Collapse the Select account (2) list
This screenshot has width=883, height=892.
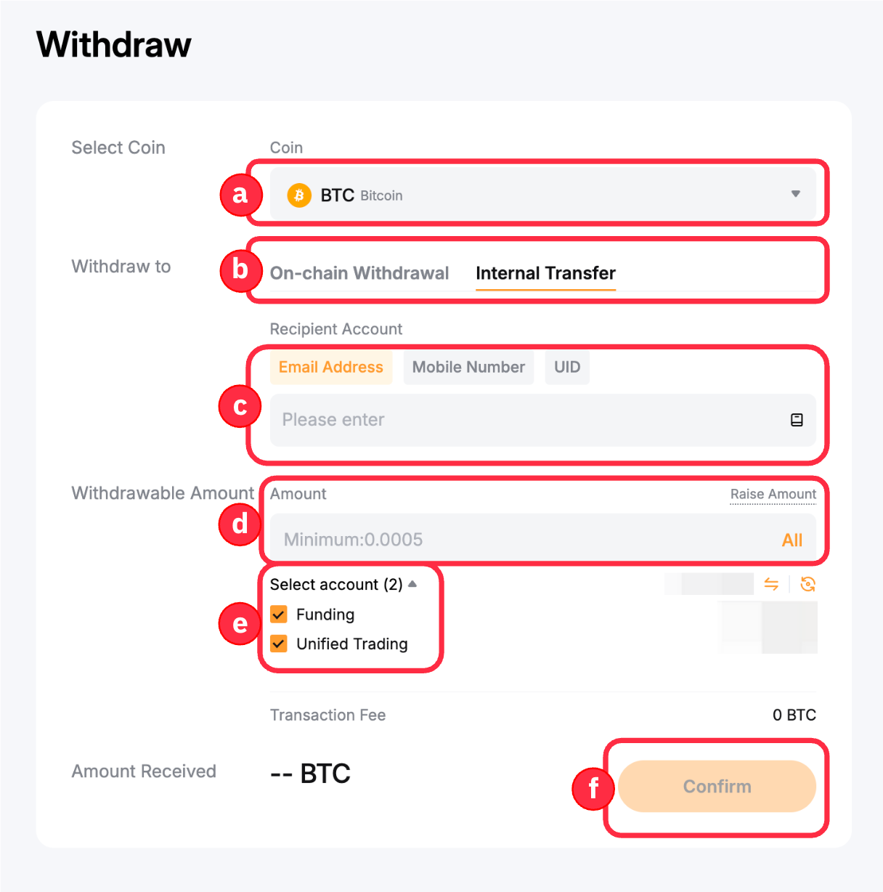(412, 584)
